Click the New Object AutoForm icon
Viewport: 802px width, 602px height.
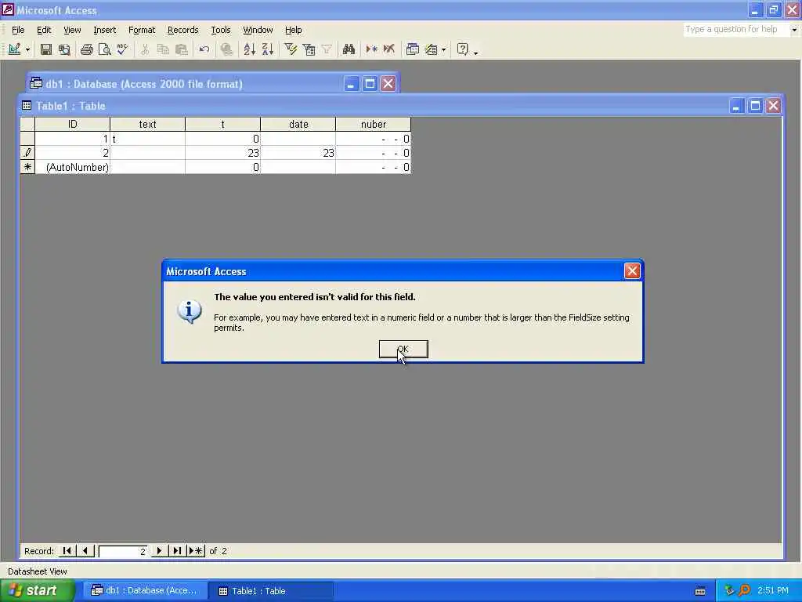432,49
